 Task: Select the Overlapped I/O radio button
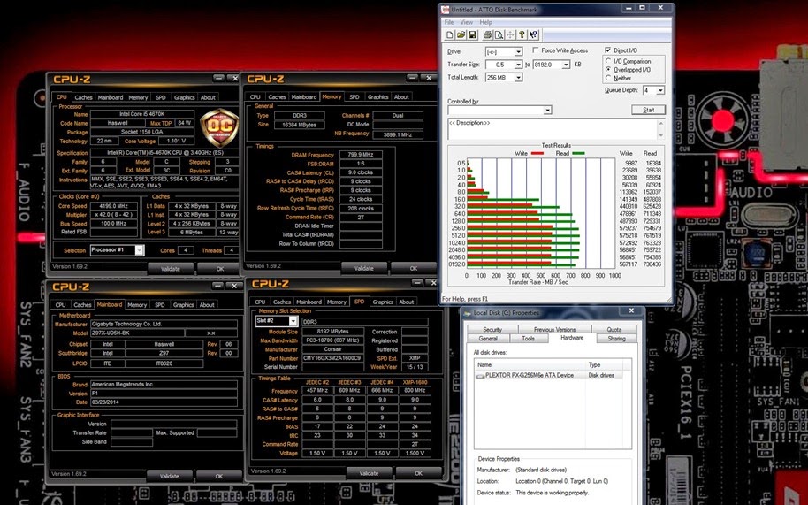point(608,69)
